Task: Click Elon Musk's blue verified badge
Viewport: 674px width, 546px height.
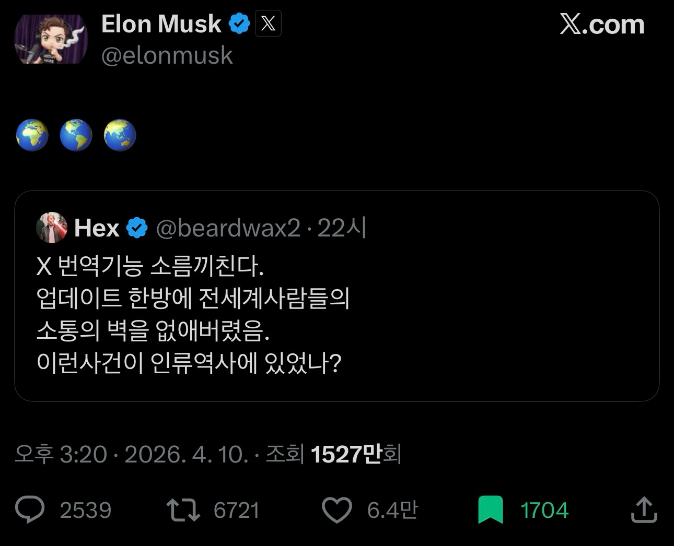Action: [240, 24]
